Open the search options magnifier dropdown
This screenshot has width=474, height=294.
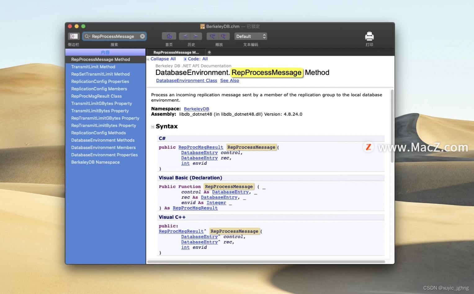click(x=88, y=36)
